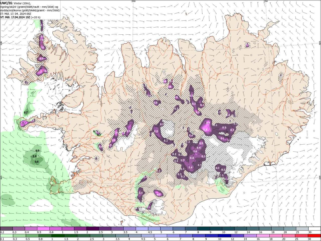Click the 'UWC/IG: Vindur (10m)' title text

coord(15,3)
